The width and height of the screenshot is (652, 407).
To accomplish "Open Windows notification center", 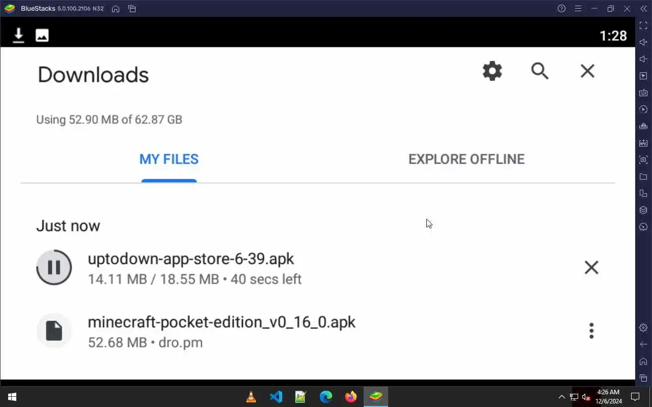I will 635,397.
